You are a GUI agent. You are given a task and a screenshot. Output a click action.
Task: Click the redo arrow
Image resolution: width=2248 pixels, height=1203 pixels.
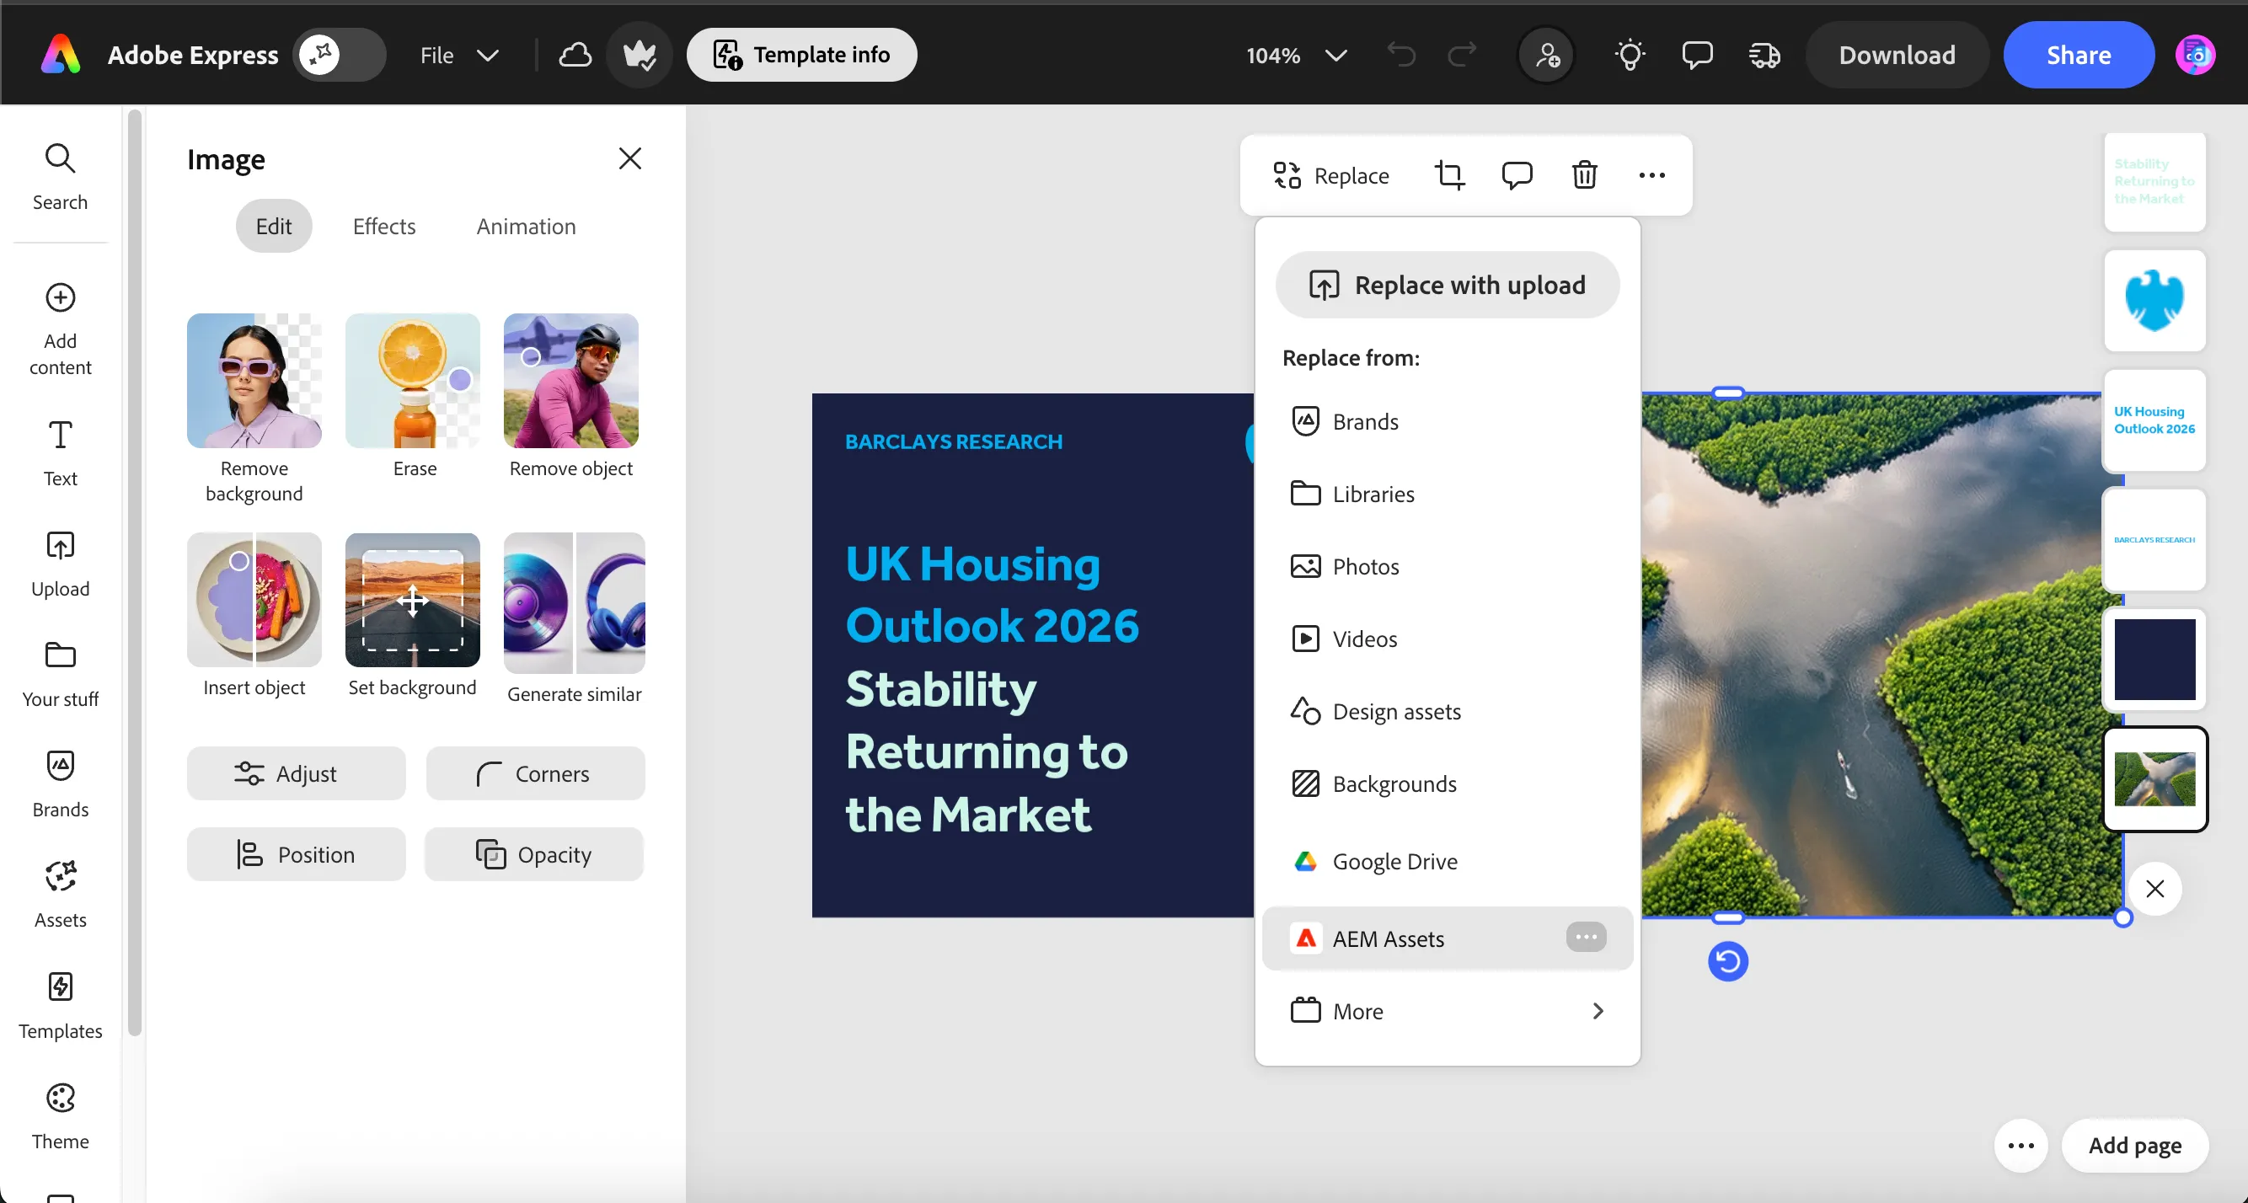pyautogui.click(x=1462, y=55)
